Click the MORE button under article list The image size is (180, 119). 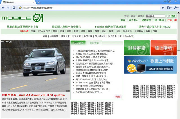click(118, 97)
